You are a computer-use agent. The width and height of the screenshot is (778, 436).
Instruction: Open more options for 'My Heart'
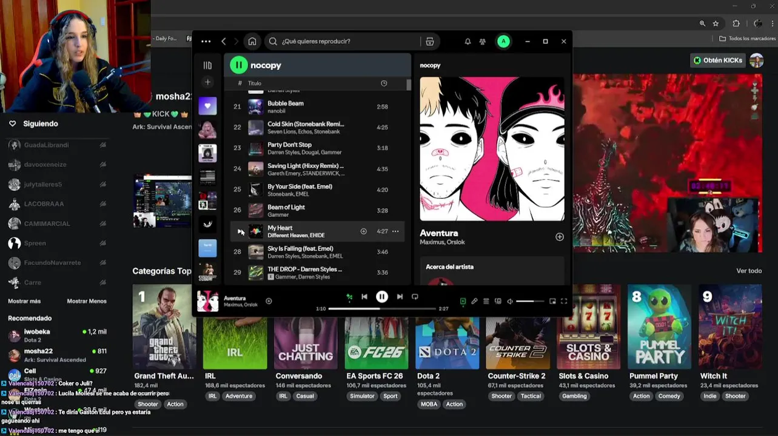point(395,231)
